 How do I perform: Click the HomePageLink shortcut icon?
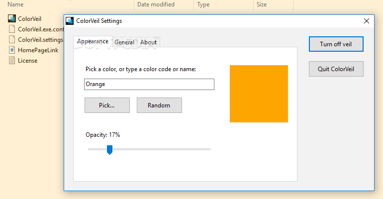(x=12, y=50)
